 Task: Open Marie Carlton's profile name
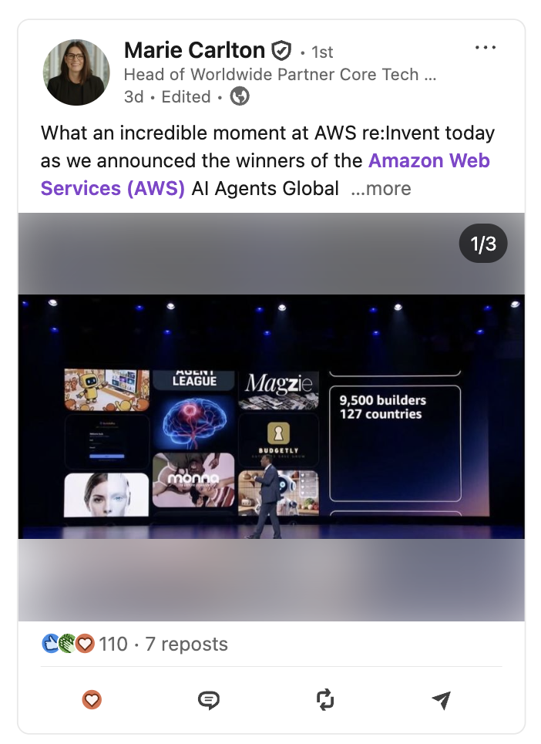(x=194, y=50)
